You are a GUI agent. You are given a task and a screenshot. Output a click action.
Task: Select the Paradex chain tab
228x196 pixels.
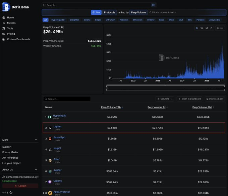201,20
